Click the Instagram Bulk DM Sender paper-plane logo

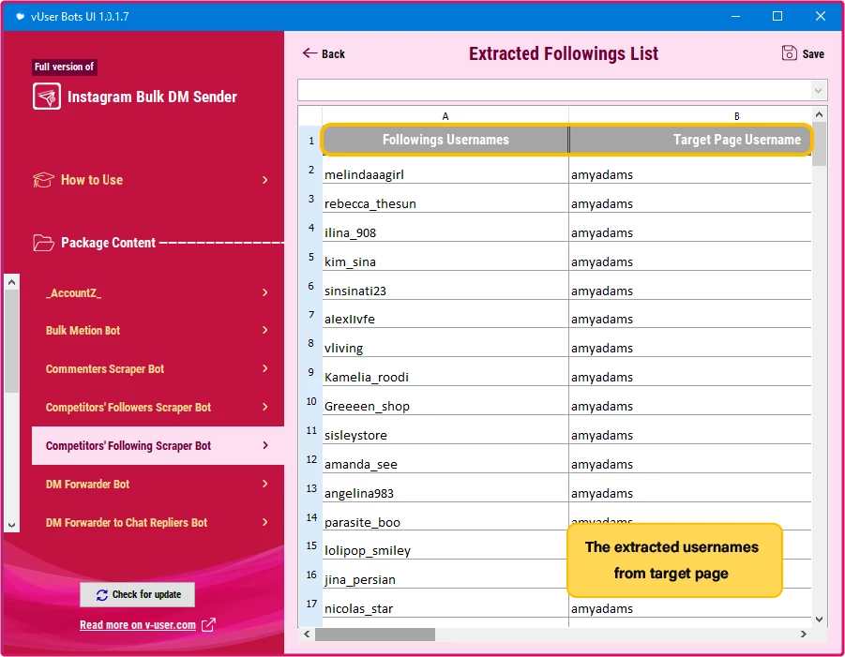point(46,97)
